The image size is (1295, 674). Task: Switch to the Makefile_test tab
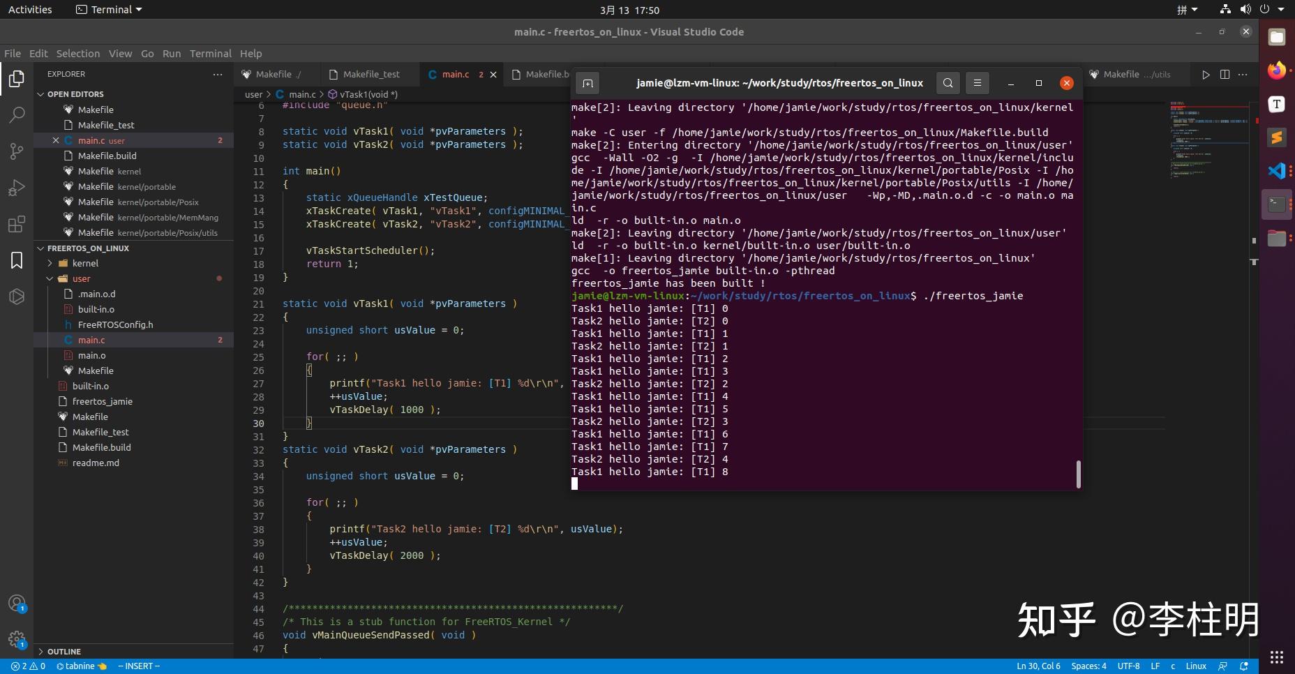point(371,75)
